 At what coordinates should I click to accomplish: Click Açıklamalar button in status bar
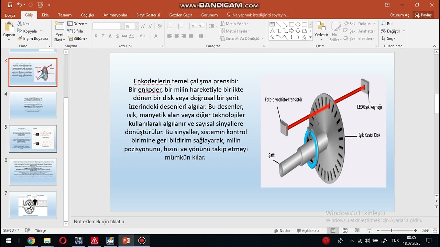308,231
